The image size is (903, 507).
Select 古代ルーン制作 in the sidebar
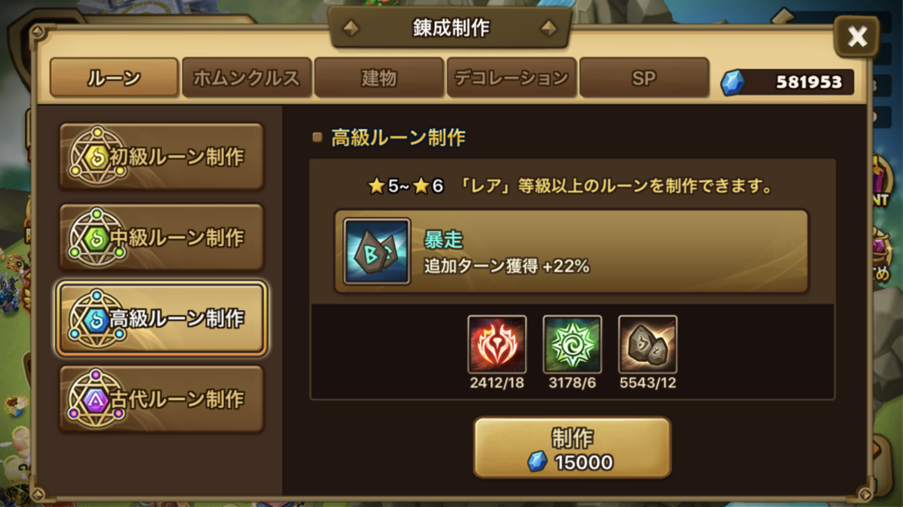click(x=161, y=399)
